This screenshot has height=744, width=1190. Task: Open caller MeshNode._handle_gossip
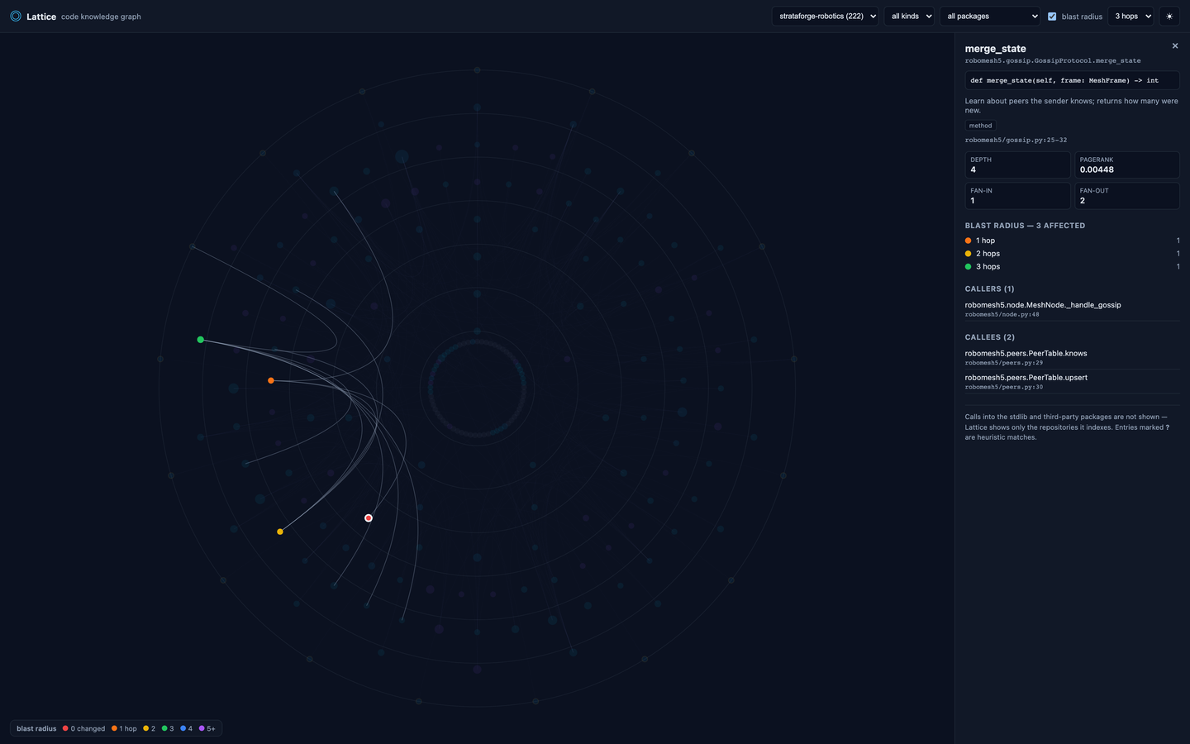[x=1072, y=309]
